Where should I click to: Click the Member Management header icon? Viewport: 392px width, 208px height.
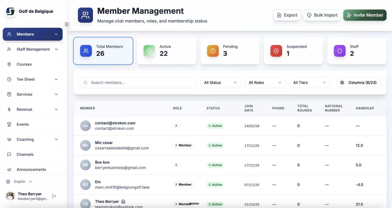(85, 15)
